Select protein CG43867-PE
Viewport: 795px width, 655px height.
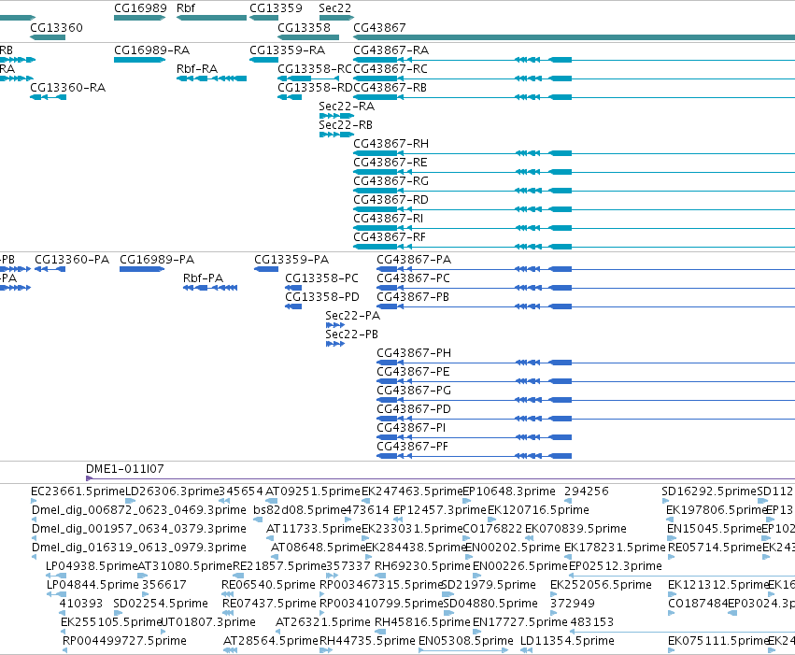tap(413, 372)
